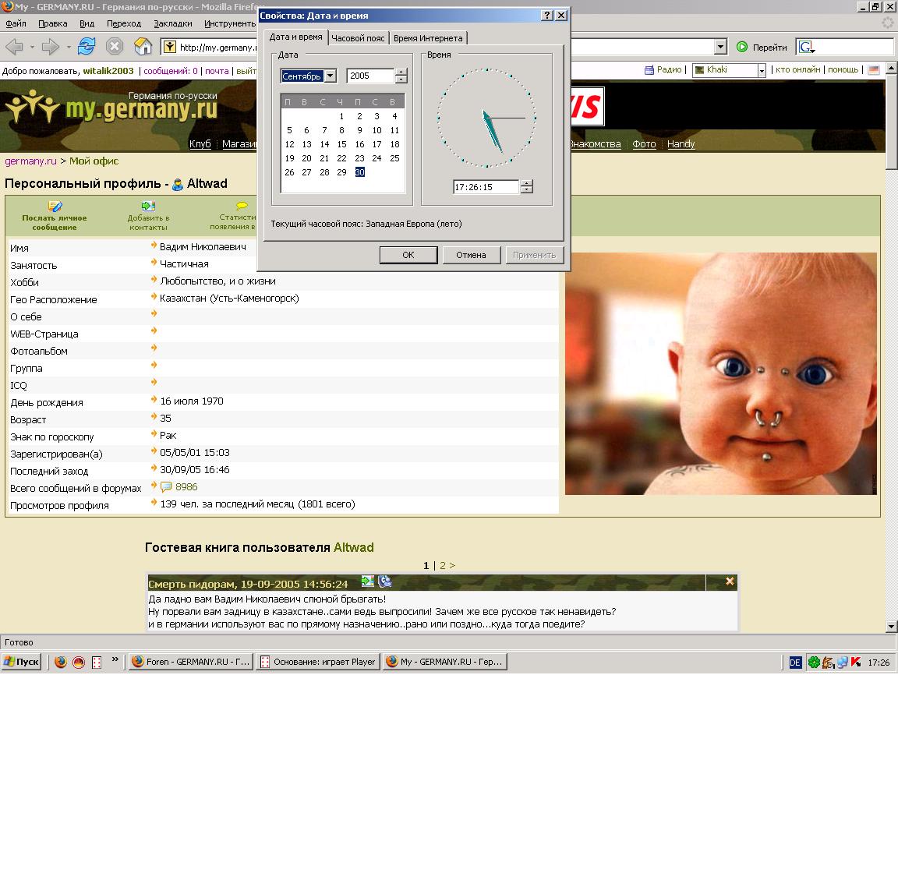The height and width of the screenshot is (873, 898).
Task: Click the time field showing 17:26:15
Action: click(x=485, y=187)
